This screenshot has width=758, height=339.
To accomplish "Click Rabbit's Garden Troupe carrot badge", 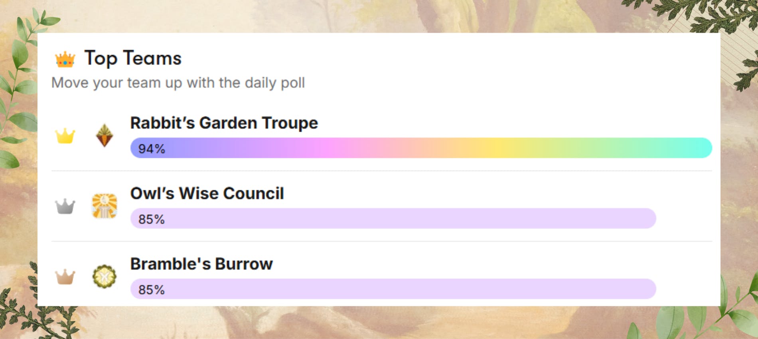I will pyautogui.click(x=105, y=136).
